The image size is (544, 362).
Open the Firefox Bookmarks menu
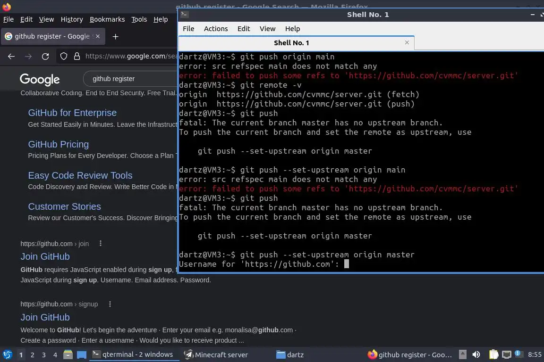pyautogui.click(x=107, y=19)
